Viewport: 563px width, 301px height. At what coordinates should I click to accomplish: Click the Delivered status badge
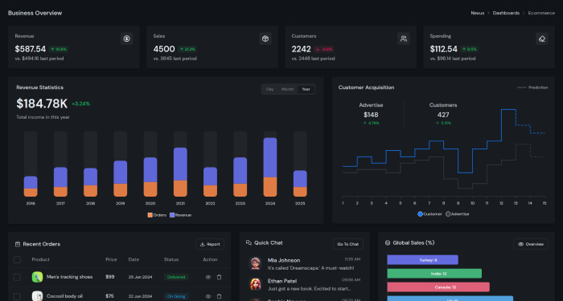coord(176,277)
